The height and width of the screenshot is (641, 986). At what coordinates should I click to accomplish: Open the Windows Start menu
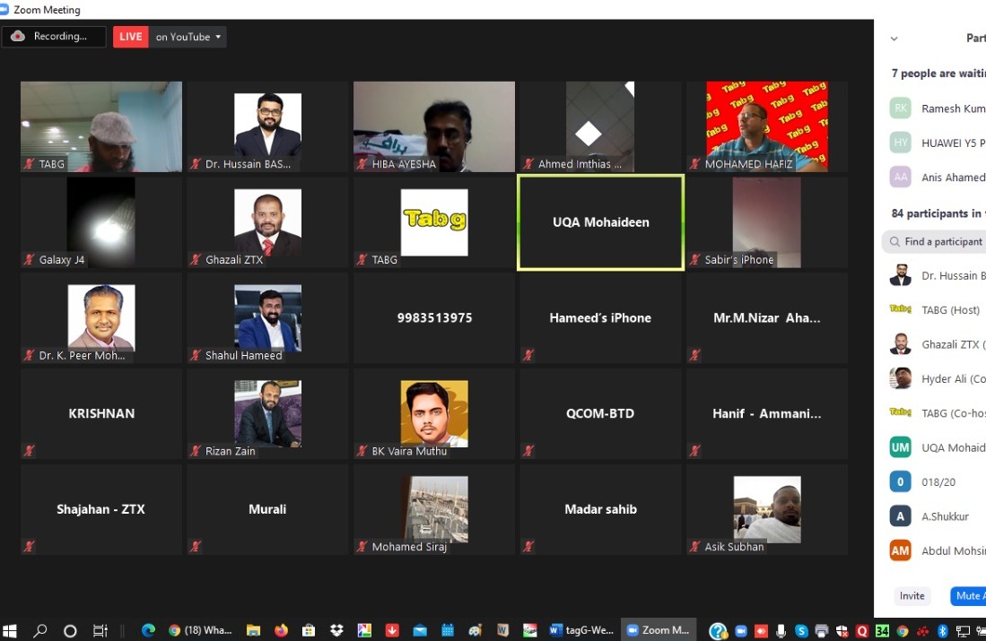coord(11,630)
